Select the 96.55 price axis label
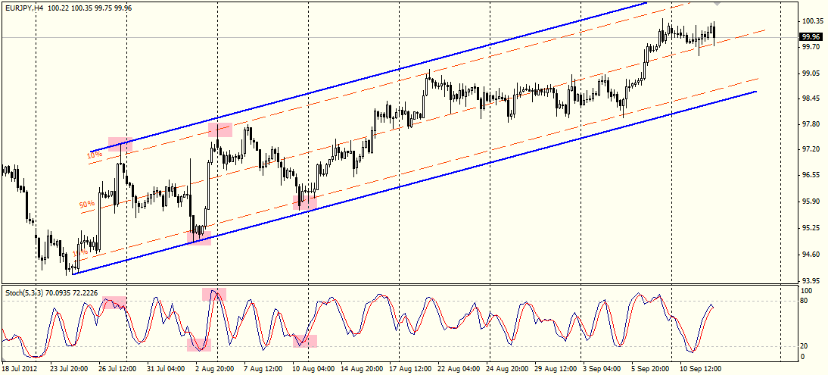Screen dimensions: 828x375 tap(811, 175)
